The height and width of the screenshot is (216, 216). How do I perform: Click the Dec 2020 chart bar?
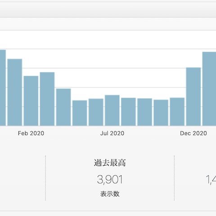point(193,97)
